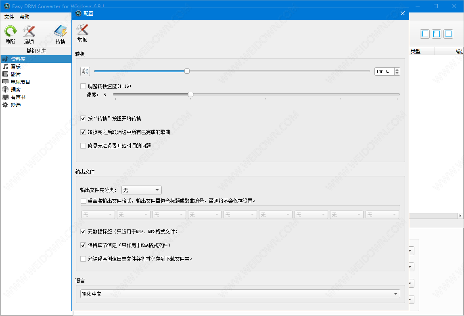
Task: Click the 100 % volume input field
Action: click(x=384, y=72)
